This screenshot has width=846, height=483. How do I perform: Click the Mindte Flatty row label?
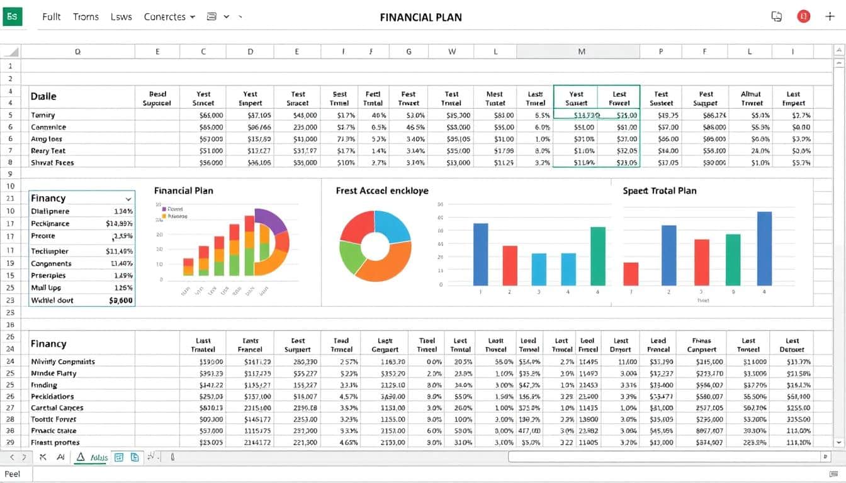coord(54,373)
